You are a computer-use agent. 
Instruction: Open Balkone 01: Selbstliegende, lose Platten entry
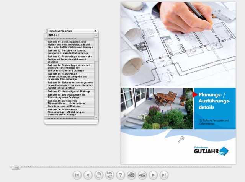(x=69, y=45)
